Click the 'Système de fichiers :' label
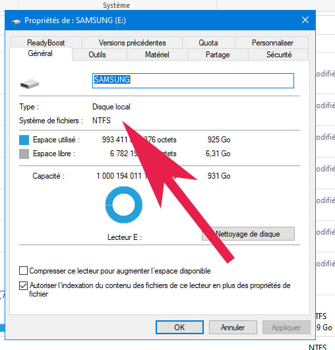This screenshot has width=335, height=350. (x=51, y=121)
